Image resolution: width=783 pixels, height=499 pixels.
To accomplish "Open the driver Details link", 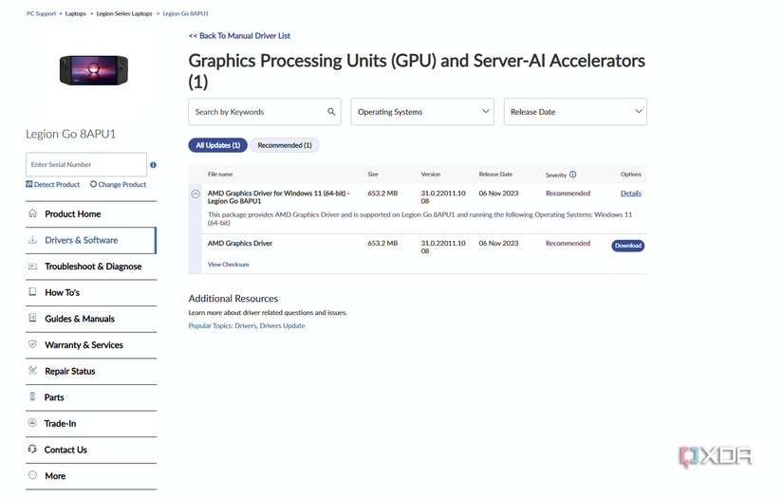I will tap(630, 194).
